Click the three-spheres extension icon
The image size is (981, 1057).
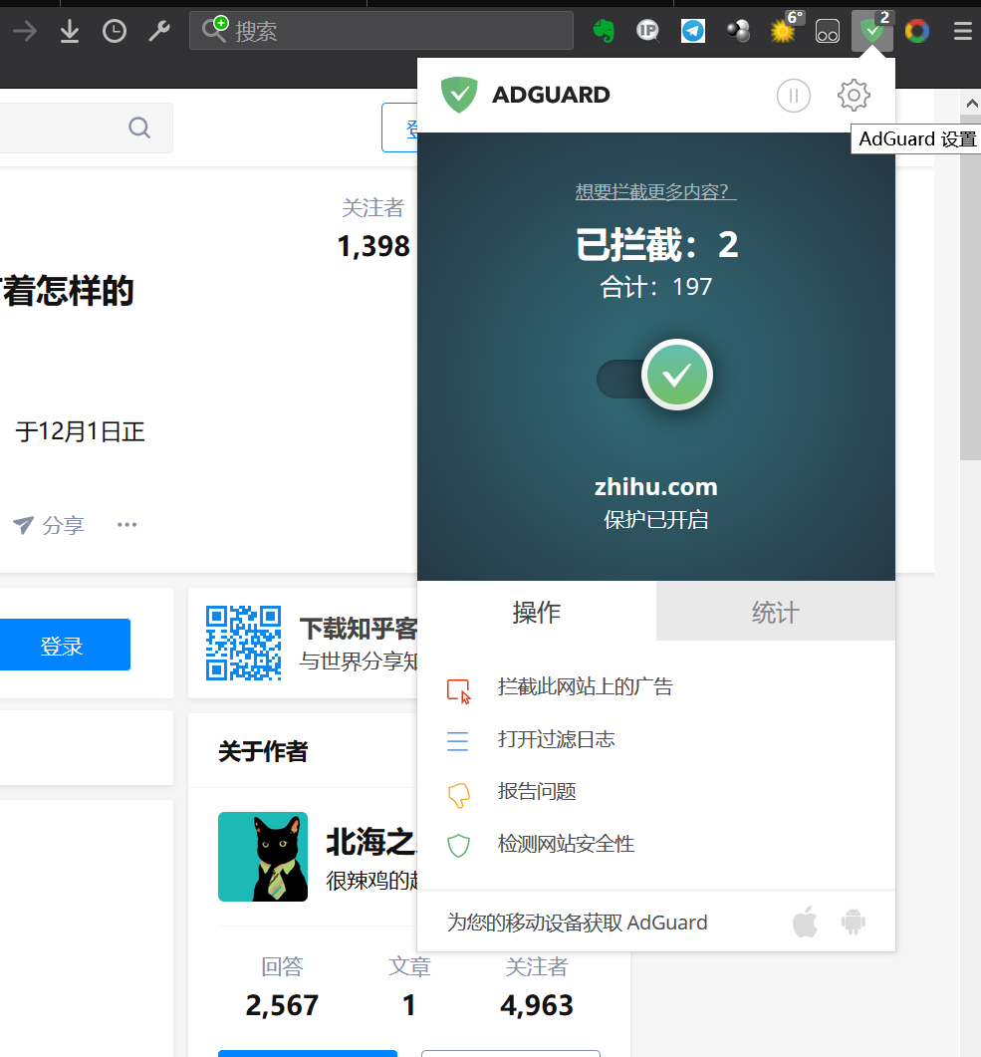coord(738,30)
